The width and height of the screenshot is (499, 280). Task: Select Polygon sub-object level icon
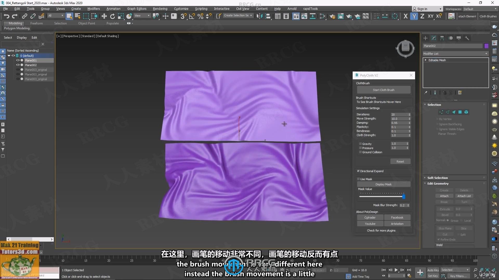460,112
